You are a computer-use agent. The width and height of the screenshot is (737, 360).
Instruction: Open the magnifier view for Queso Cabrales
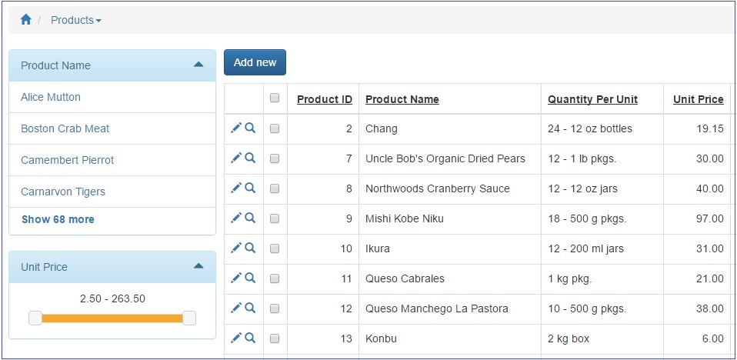(250, 278)
